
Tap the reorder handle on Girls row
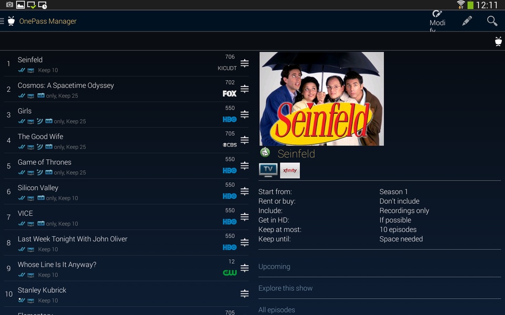pos(245,114)
